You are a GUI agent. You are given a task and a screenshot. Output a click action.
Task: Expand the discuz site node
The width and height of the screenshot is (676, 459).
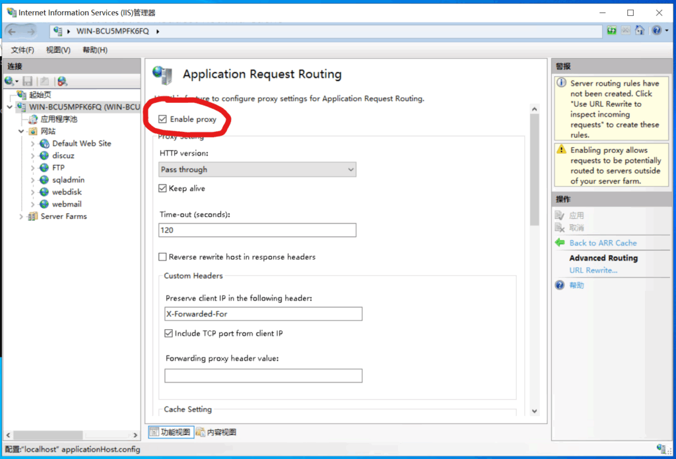33,156
